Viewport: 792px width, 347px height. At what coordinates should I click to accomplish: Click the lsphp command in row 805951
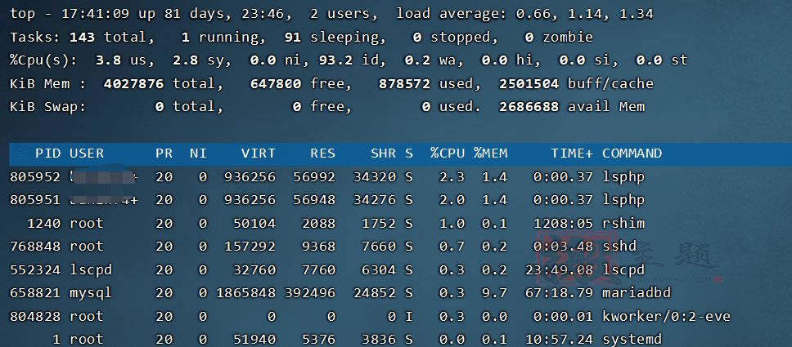coord(623,200)
